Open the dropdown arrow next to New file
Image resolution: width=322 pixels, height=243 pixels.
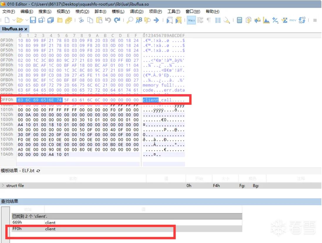click(x=14, y=20)
